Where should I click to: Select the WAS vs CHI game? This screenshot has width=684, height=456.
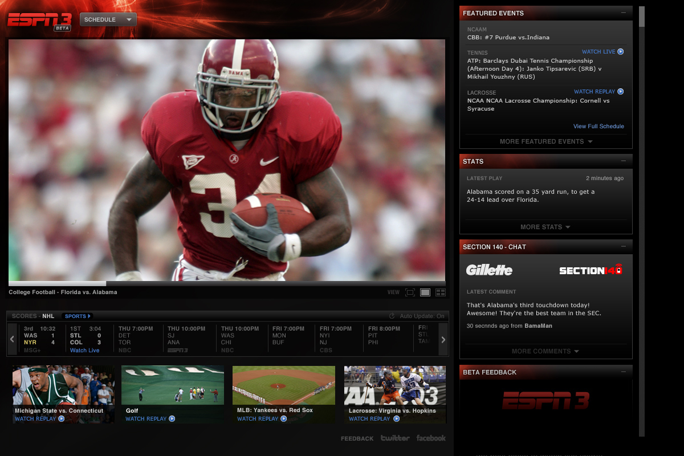[x=242, y=339]
